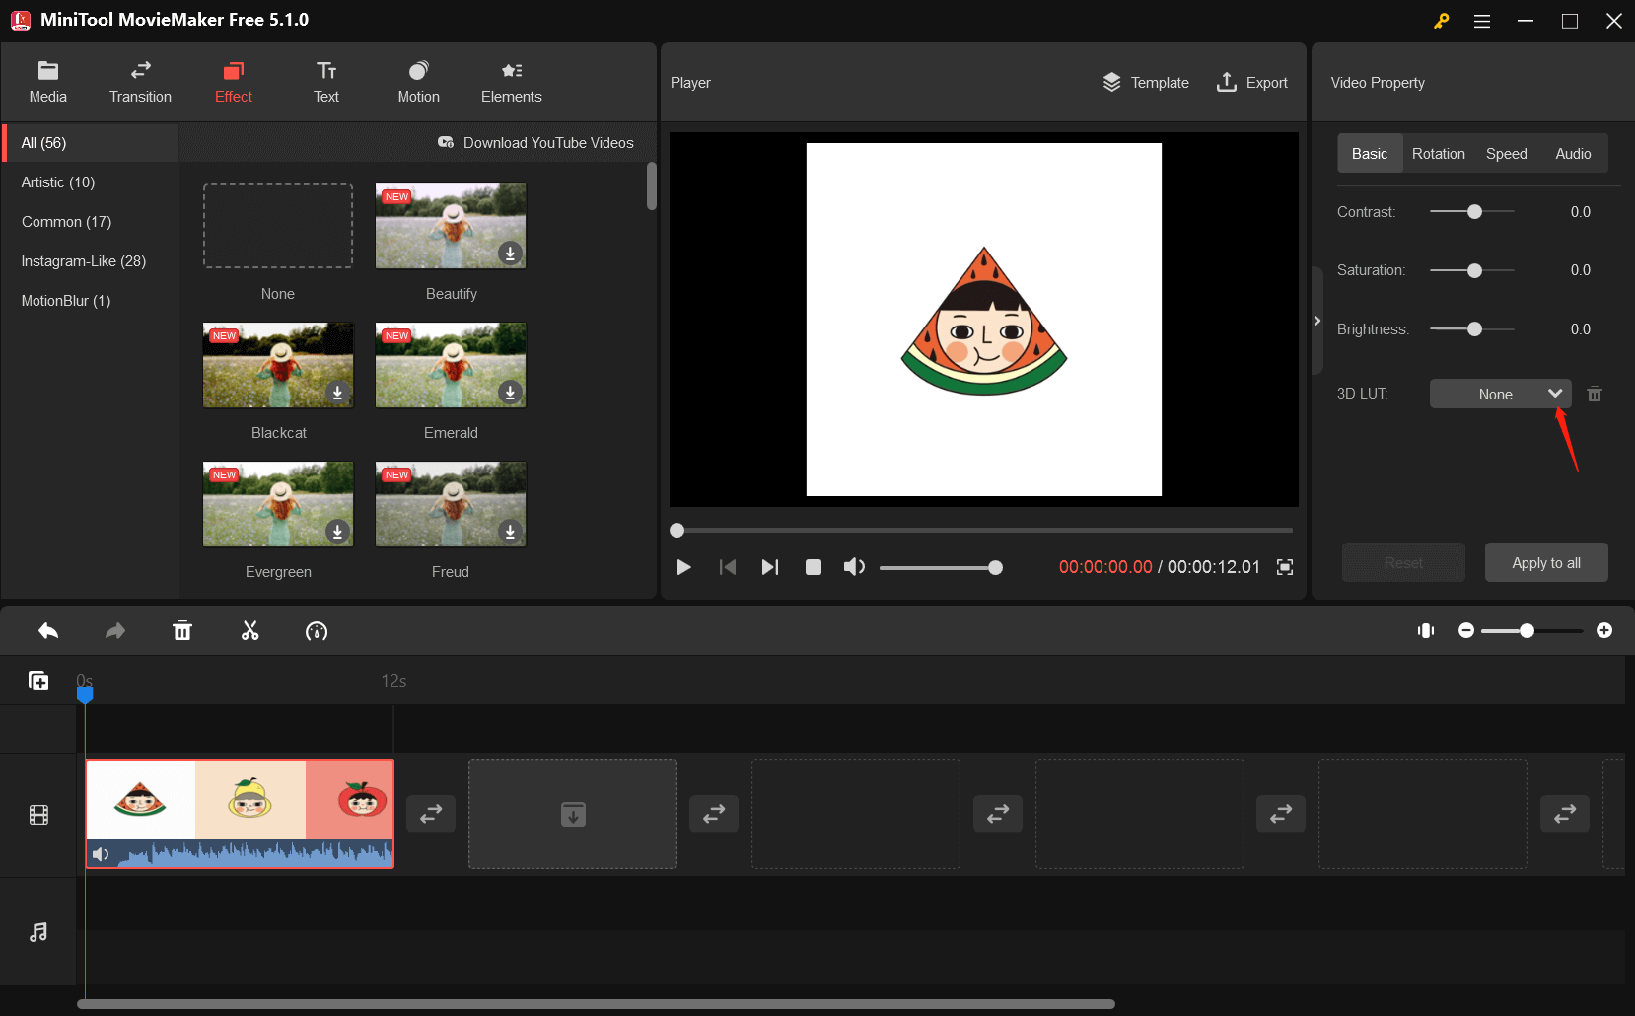Select the Motion effects icon

click(x=417, y=81)
